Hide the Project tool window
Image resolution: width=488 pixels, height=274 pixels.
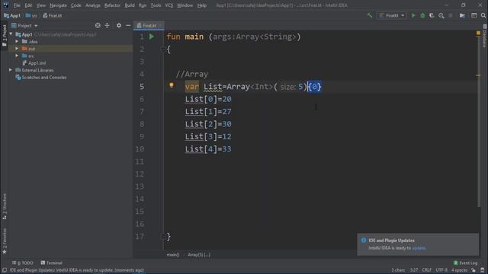click(128, 25)
